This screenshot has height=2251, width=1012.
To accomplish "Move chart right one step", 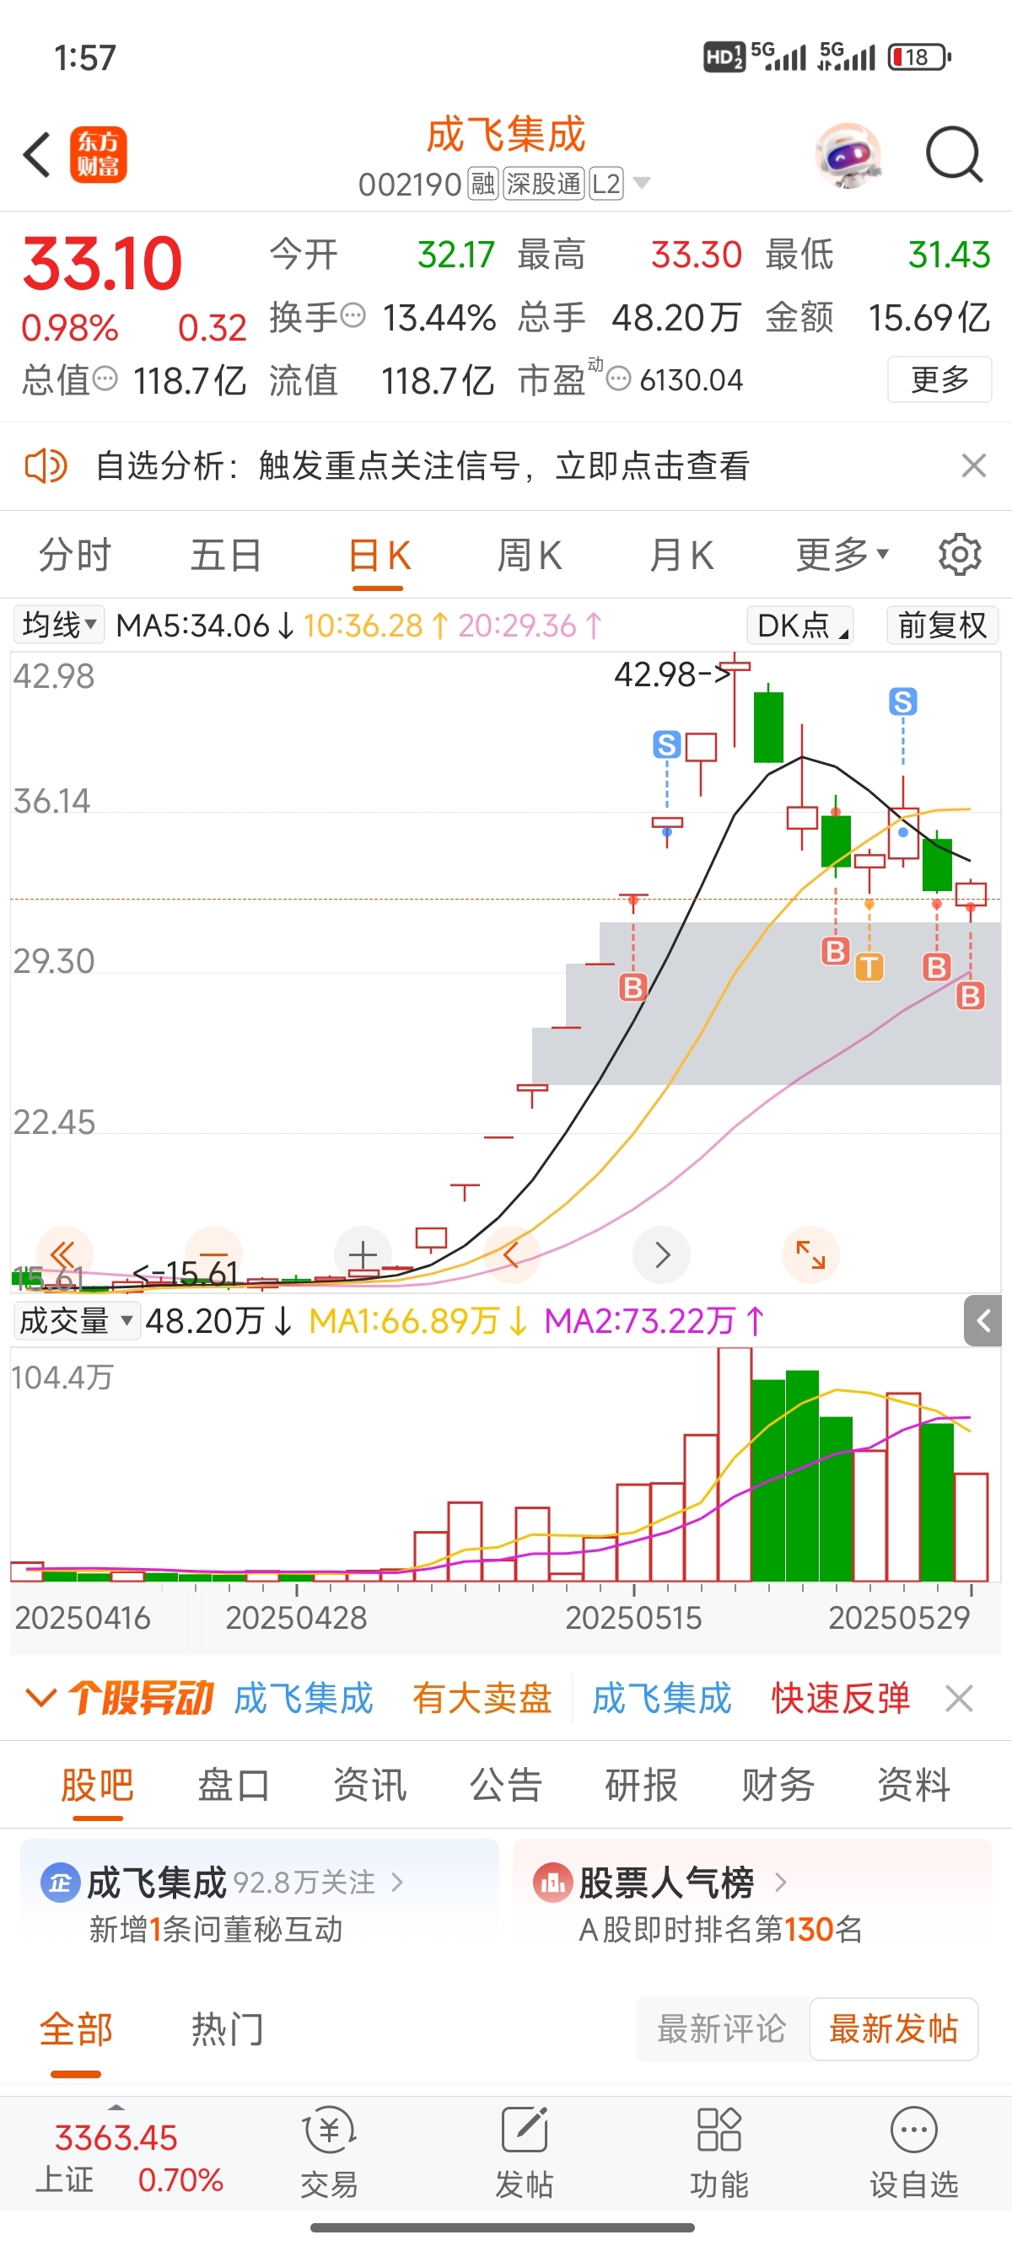I will (x=661, y=1254).
